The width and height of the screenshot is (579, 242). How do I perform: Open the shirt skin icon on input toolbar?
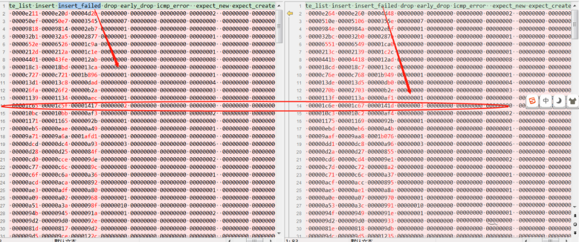click(x=572, y=101)
